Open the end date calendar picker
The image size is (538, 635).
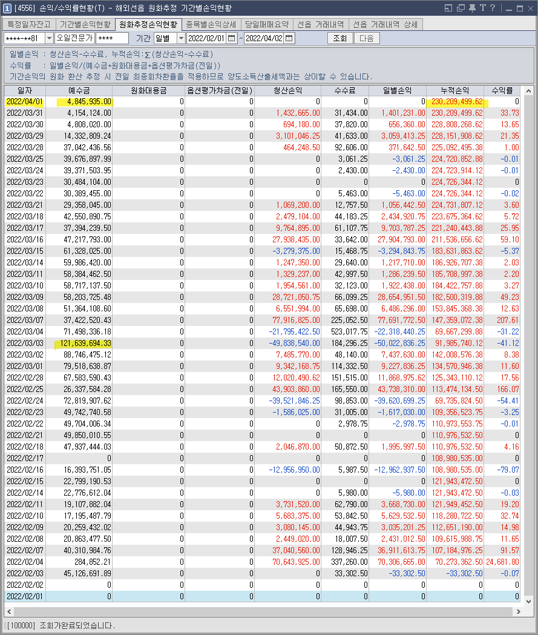289,38
